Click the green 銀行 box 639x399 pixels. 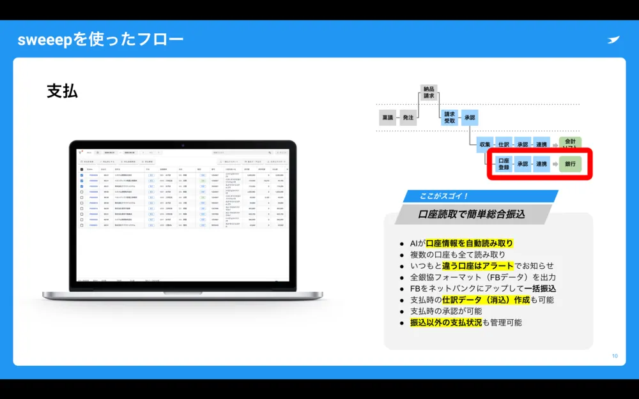coord(570,164)
